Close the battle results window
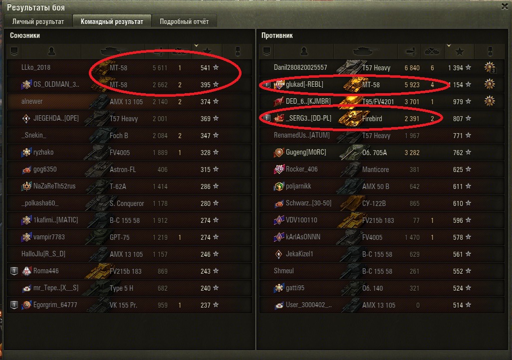 click(x=505, y=6)
